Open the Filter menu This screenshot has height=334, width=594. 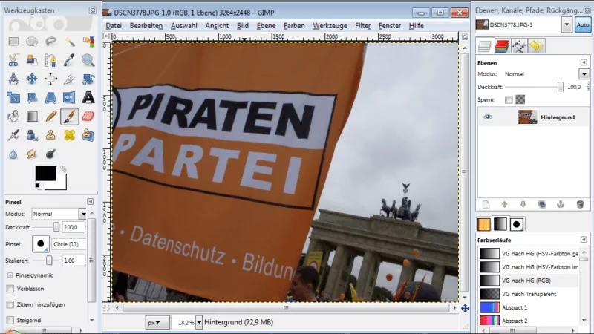tap(362, 26)
